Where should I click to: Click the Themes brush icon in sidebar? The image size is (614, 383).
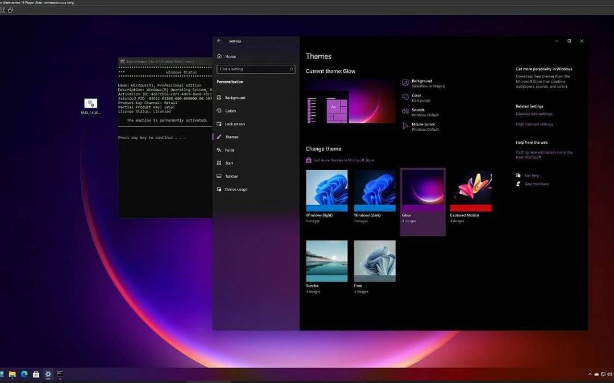[219, 137]
